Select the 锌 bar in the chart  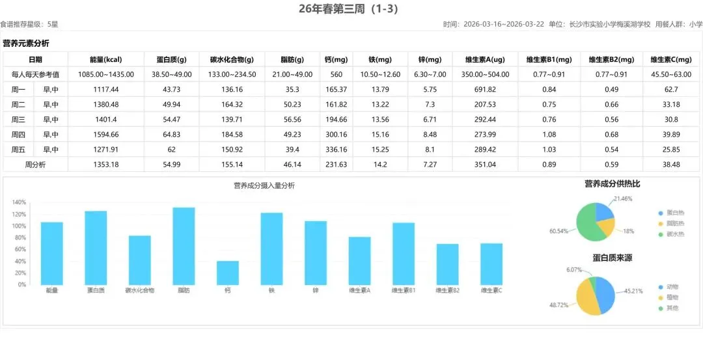(x=316, y=253)
